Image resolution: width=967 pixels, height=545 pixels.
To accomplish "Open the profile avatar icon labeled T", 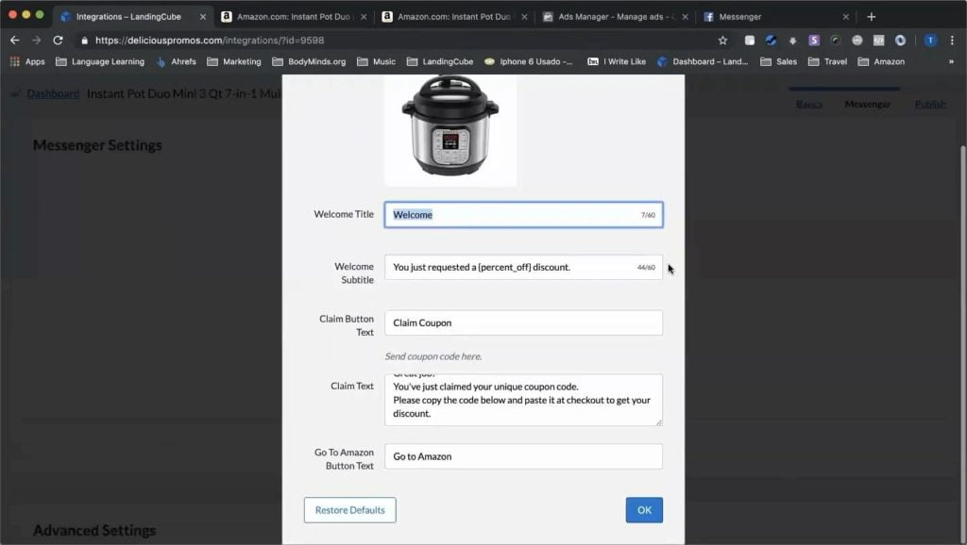I will (x=930, y=41).
